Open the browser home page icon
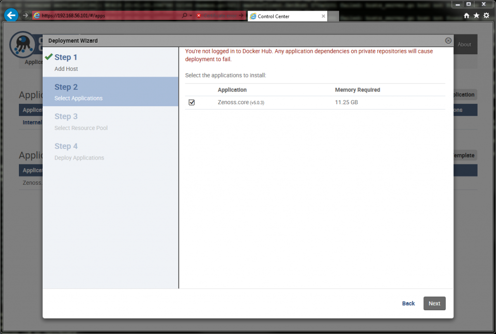The height and width of the screenshot is (334, 496). coord(466,16)
